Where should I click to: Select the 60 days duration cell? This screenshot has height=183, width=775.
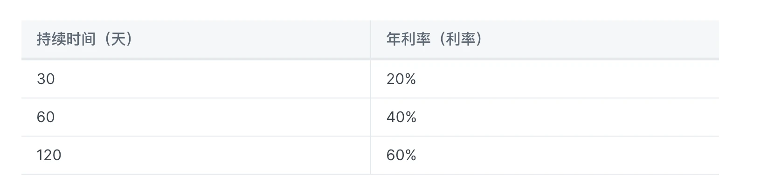196,117
